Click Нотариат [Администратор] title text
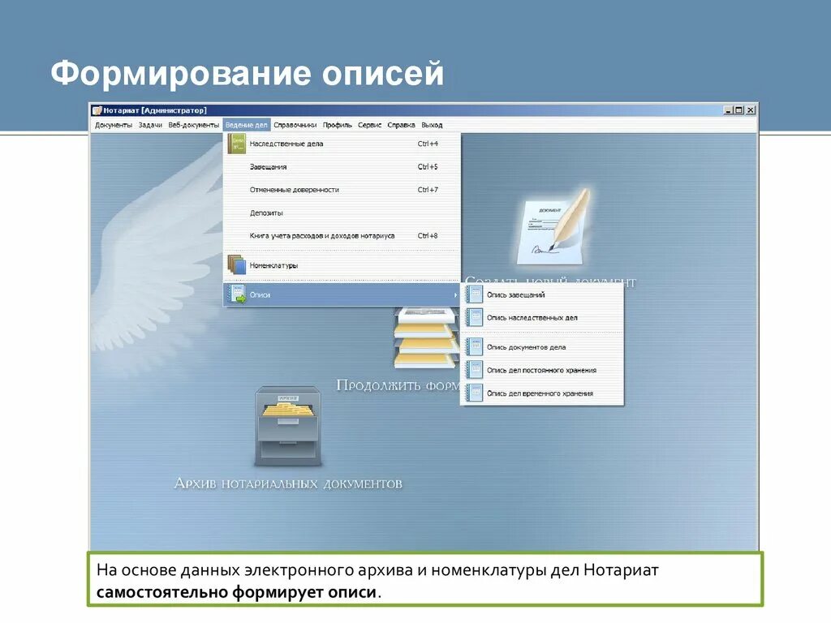Image resolution: width=831 pixels, height=623 pixels. pos(155,110)
